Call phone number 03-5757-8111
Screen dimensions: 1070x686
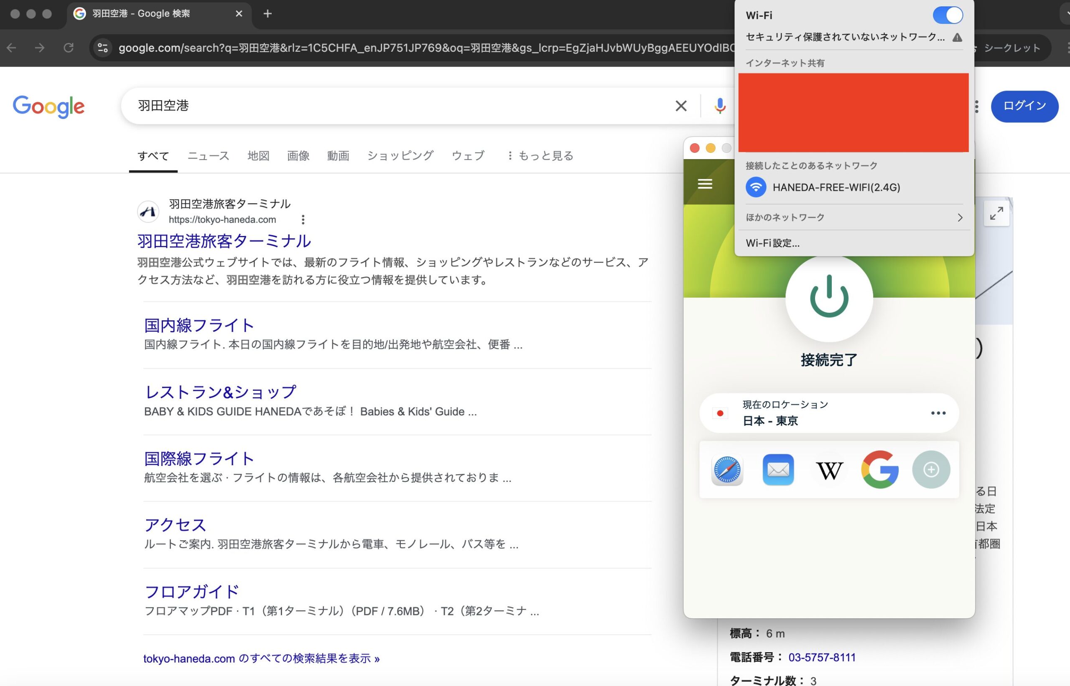(822, 658)
